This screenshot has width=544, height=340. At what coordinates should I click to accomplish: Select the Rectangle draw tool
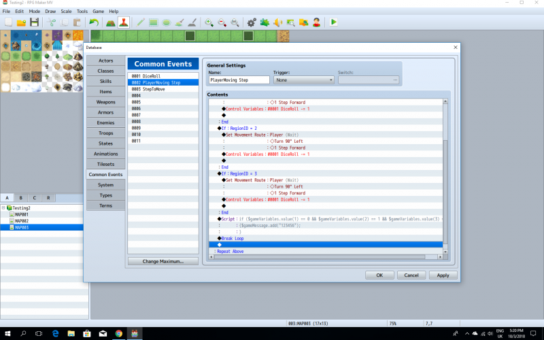[154, 22]
